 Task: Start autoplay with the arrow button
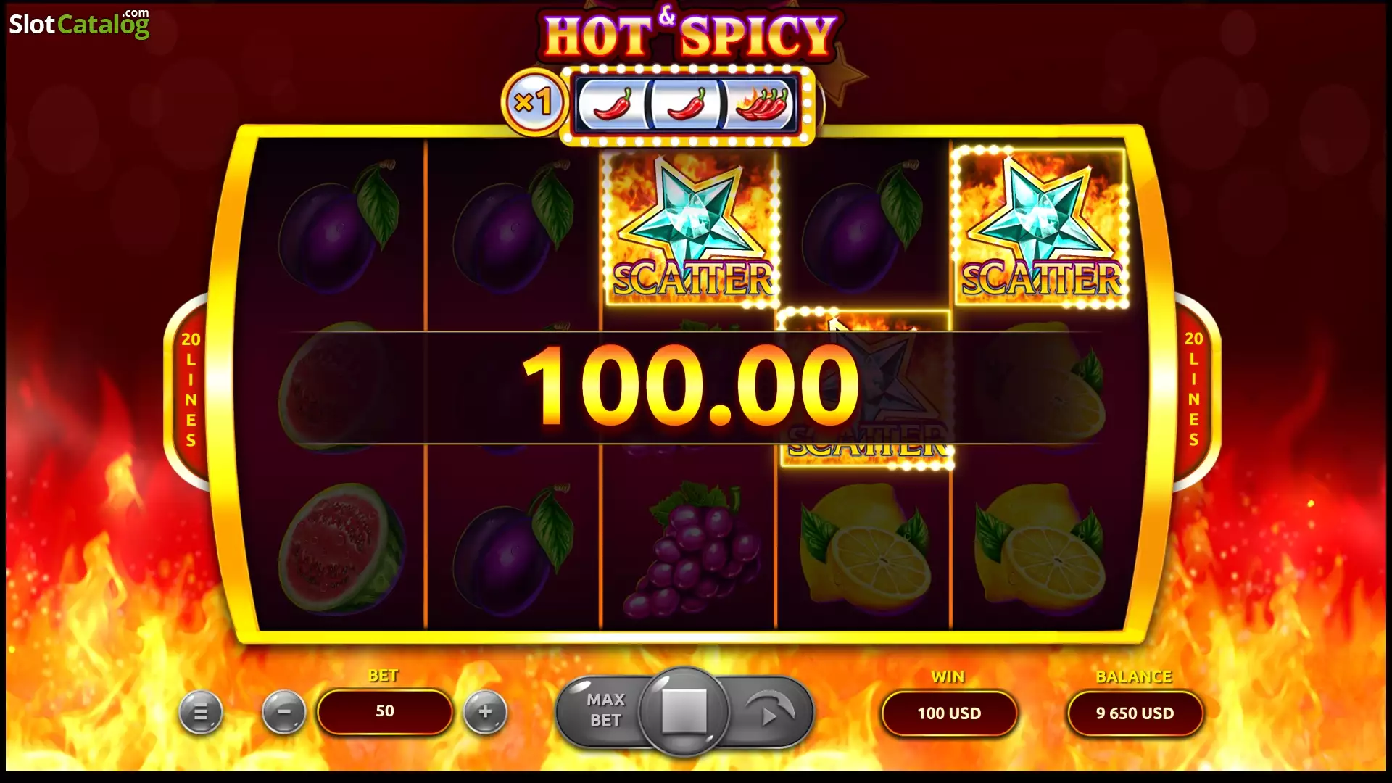coord(769,710)
